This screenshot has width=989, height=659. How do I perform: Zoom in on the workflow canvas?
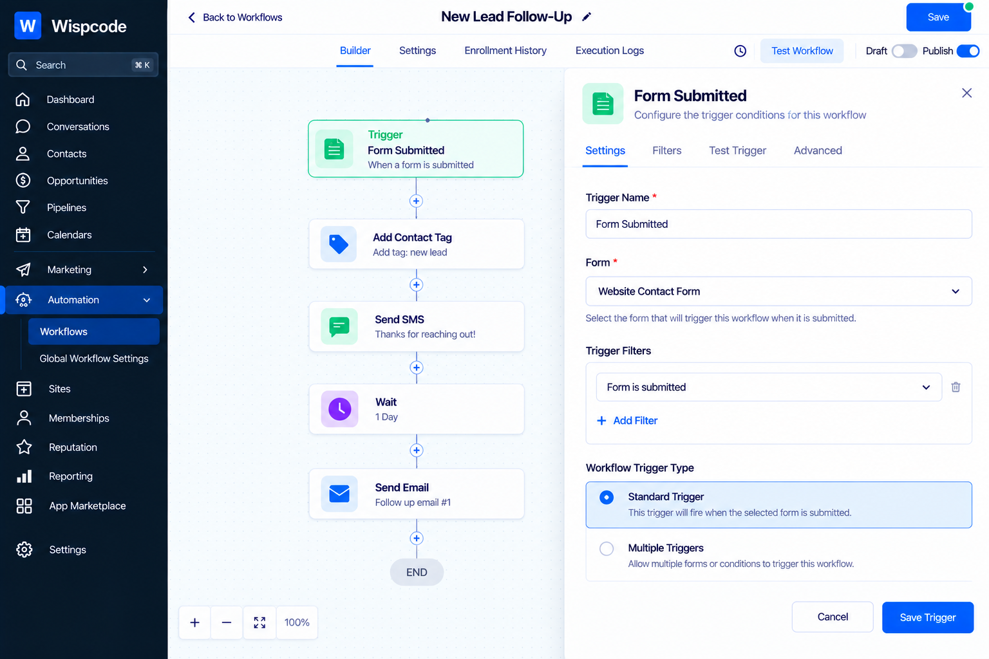pos(194,622)
